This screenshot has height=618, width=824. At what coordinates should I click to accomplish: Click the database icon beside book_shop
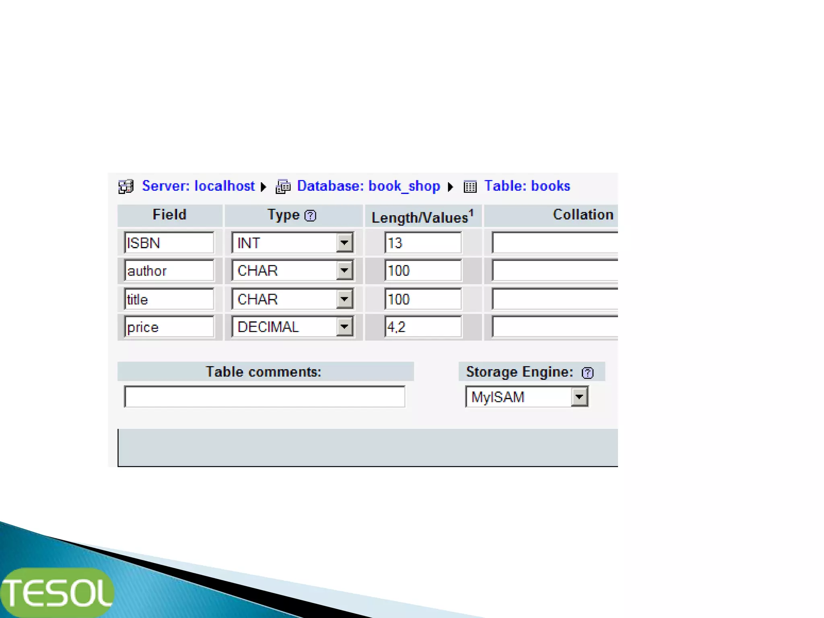pos(283,187)
